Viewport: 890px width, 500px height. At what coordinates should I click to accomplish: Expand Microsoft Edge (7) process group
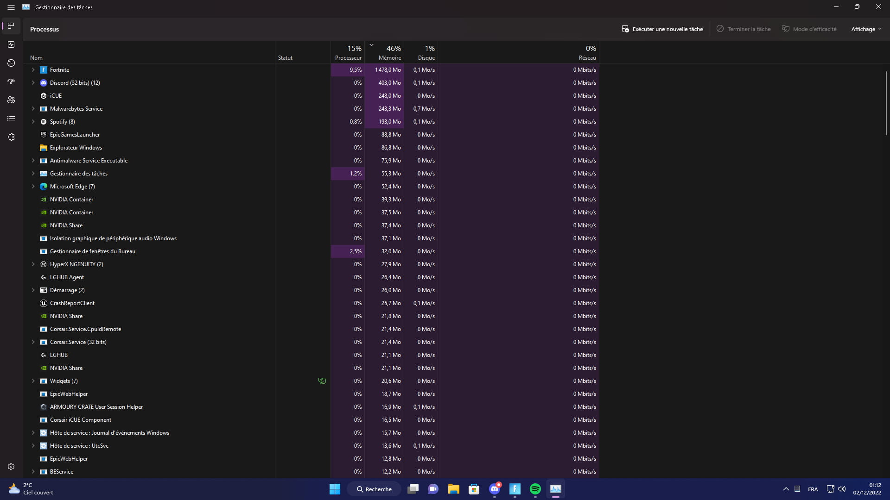pyautogui.click(x=33, y=187)
